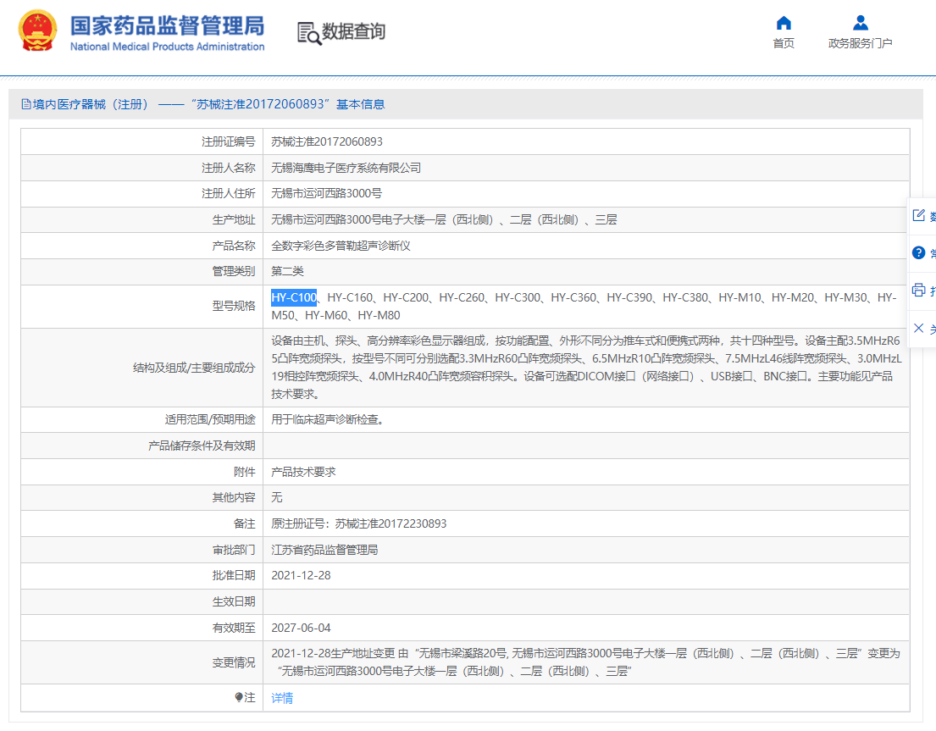Click the expiry date 2027-06-04
Image resolution: width=936 pixels, height=731 pixels.
click(301, 628)
